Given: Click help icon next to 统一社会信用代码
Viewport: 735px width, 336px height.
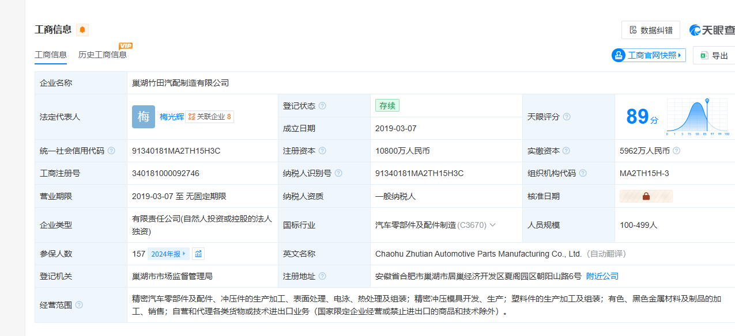Looking at the screenshot, I should tap(111, 151).
